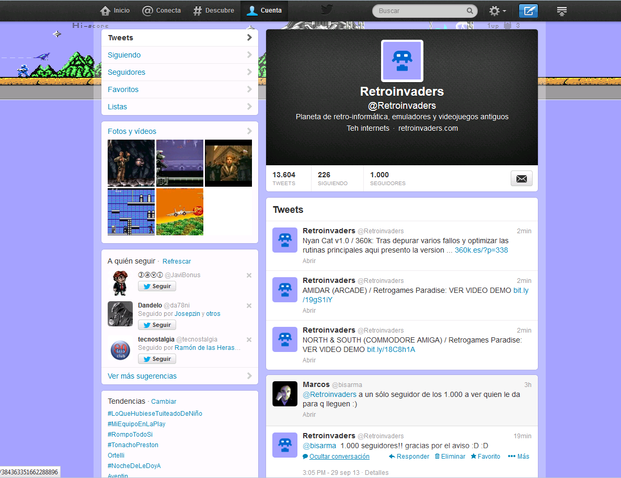Viewport: 621px width, 478px height.
Task: Open bit.ly/18C8h1A link
Action: click(391, 349)
